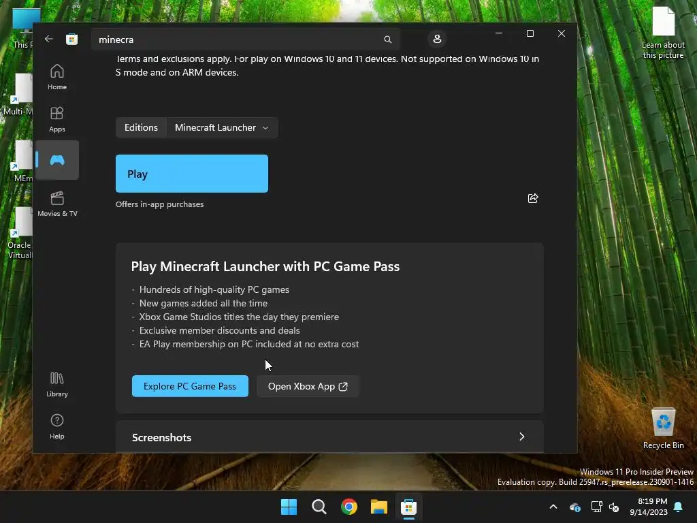Click Open Xbox App button
Screen dimensions: 697x523
(x=308, y=386)
